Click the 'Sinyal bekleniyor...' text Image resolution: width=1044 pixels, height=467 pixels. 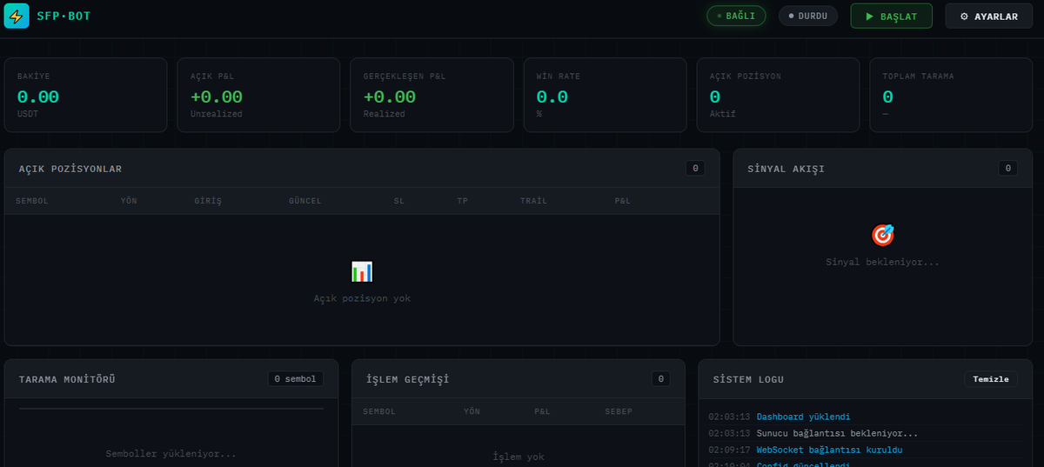pos(882,262)
